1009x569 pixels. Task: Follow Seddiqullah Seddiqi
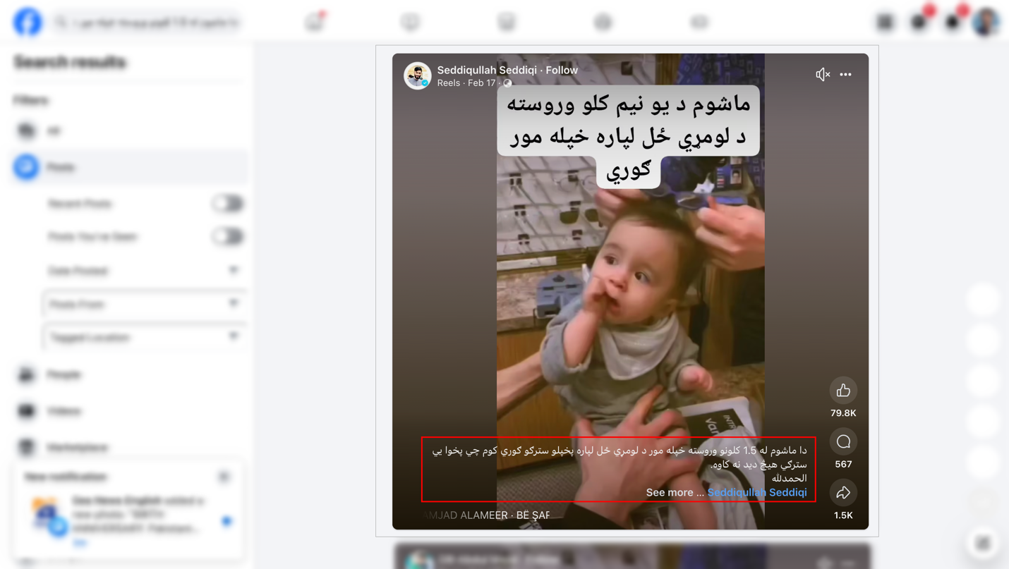point(562,70)
